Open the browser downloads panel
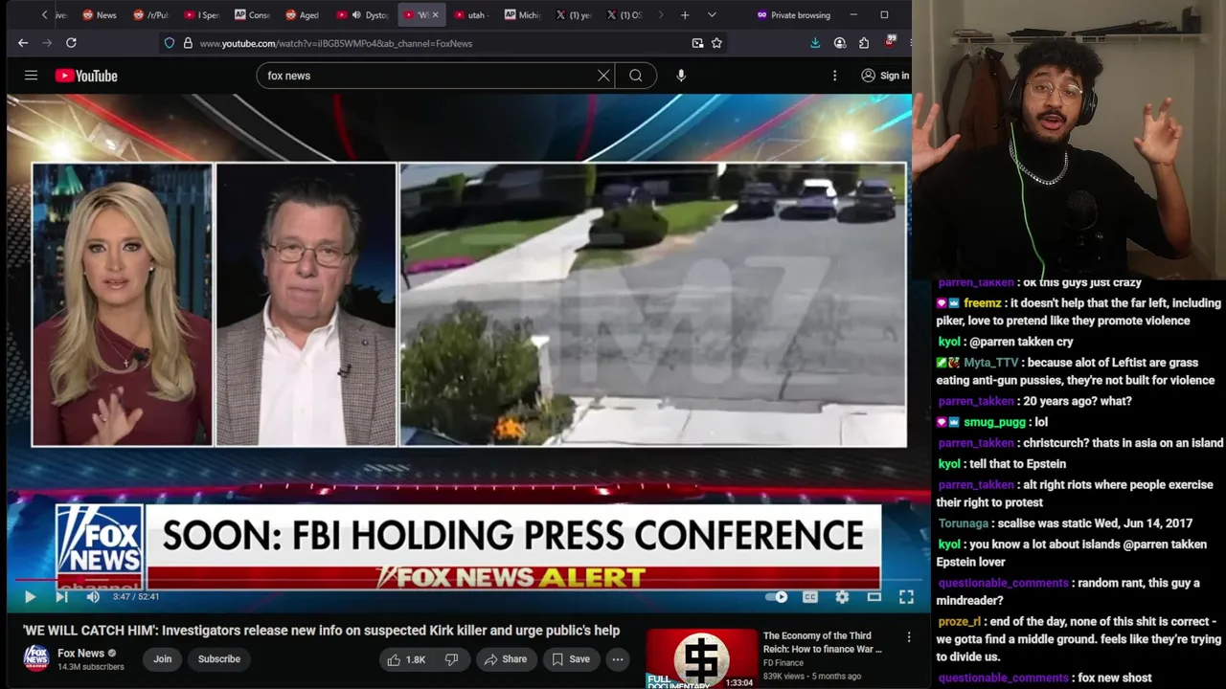The width and height of the screenshot is (1226, 689). [x=815, y=43]
